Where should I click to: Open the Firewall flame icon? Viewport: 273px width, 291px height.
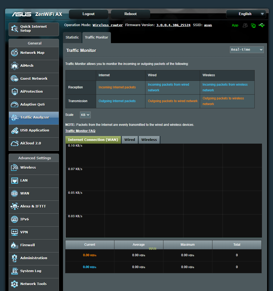tap(15, 245)
